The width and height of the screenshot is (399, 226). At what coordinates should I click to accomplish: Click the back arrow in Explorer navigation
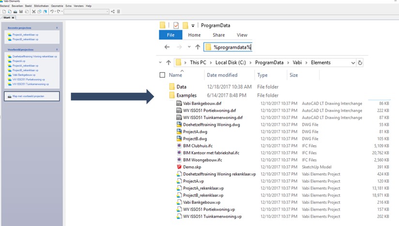pos(167,47)
